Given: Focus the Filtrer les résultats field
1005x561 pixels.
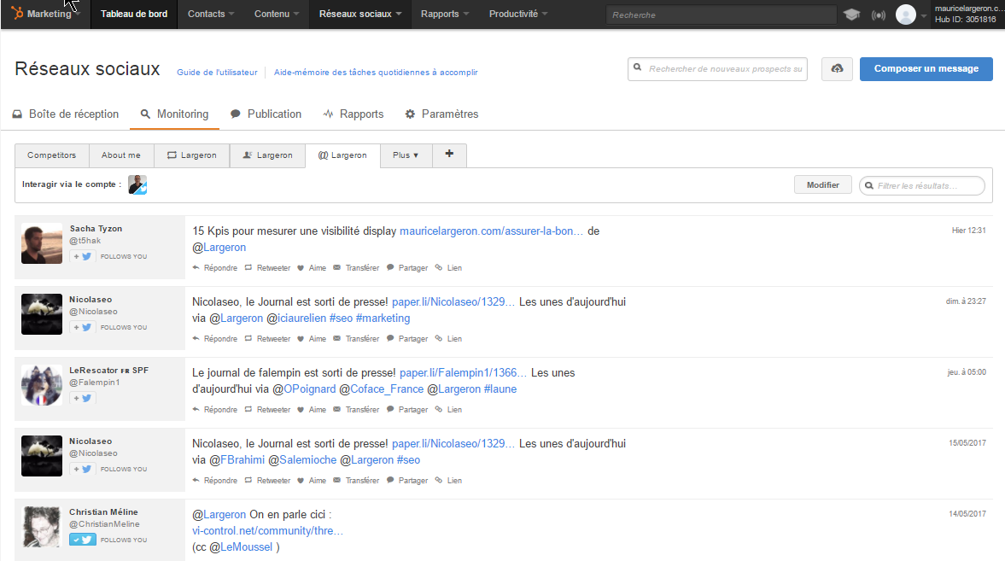Looking at the screenshot, I should coord(922,185).
